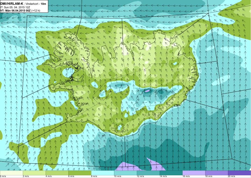Select the olive 6–8 m/s legend color
251x178 pixels.
[80, 173]
